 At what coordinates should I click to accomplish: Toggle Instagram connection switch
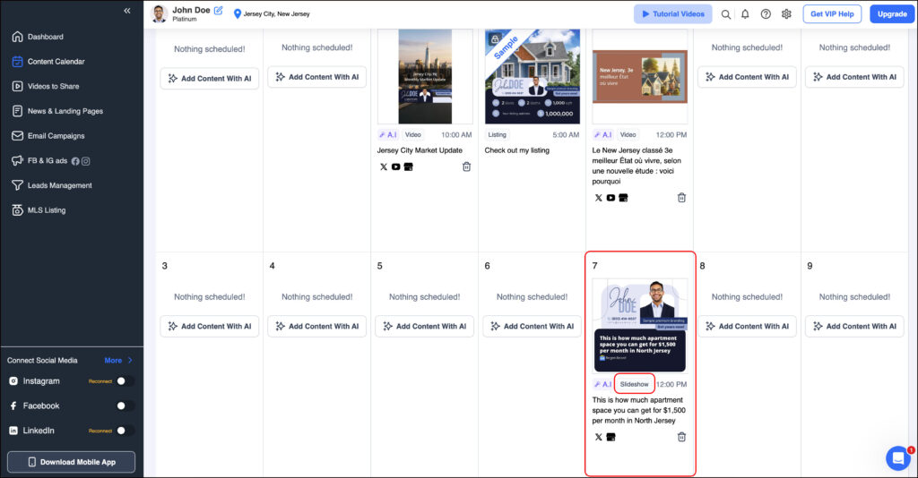[126, 381]
